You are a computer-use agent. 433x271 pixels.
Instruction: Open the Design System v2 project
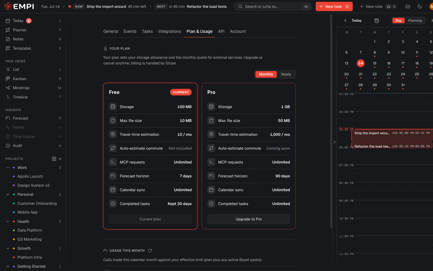pos(33,185)
